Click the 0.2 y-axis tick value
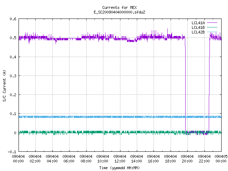The image size is (228, 171). pos(13,95)
